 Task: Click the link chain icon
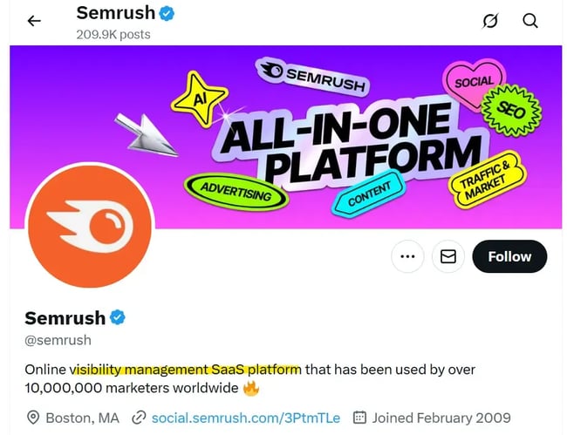point(138,418)
